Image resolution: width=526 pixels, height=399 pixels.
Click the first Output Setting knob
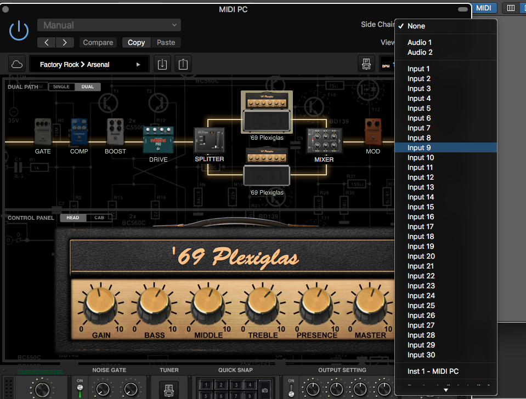pyautogui.click(x=313, y=389)
